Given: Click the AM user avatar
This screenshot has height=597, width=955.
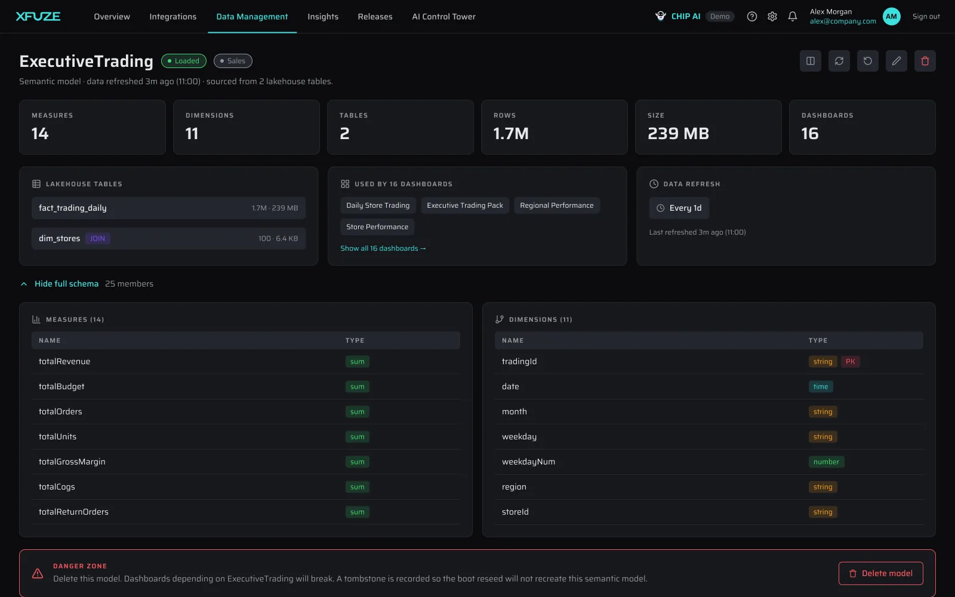Looking at the screenshot, I should [892, 17].
